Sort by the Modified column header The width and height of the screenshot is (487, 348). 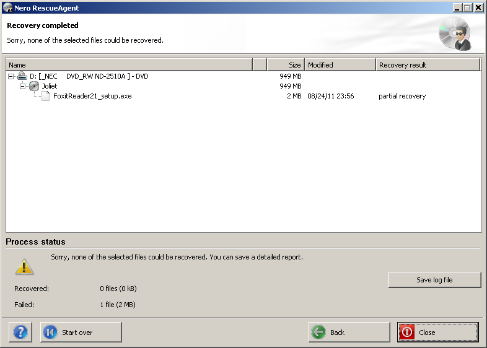(x=340, y=65)
